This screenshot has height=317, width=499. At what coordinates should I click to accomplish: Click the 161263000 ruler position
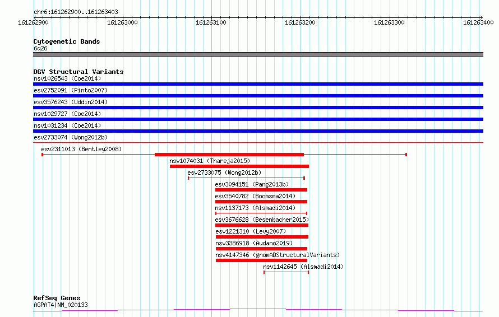coord(123,22)
